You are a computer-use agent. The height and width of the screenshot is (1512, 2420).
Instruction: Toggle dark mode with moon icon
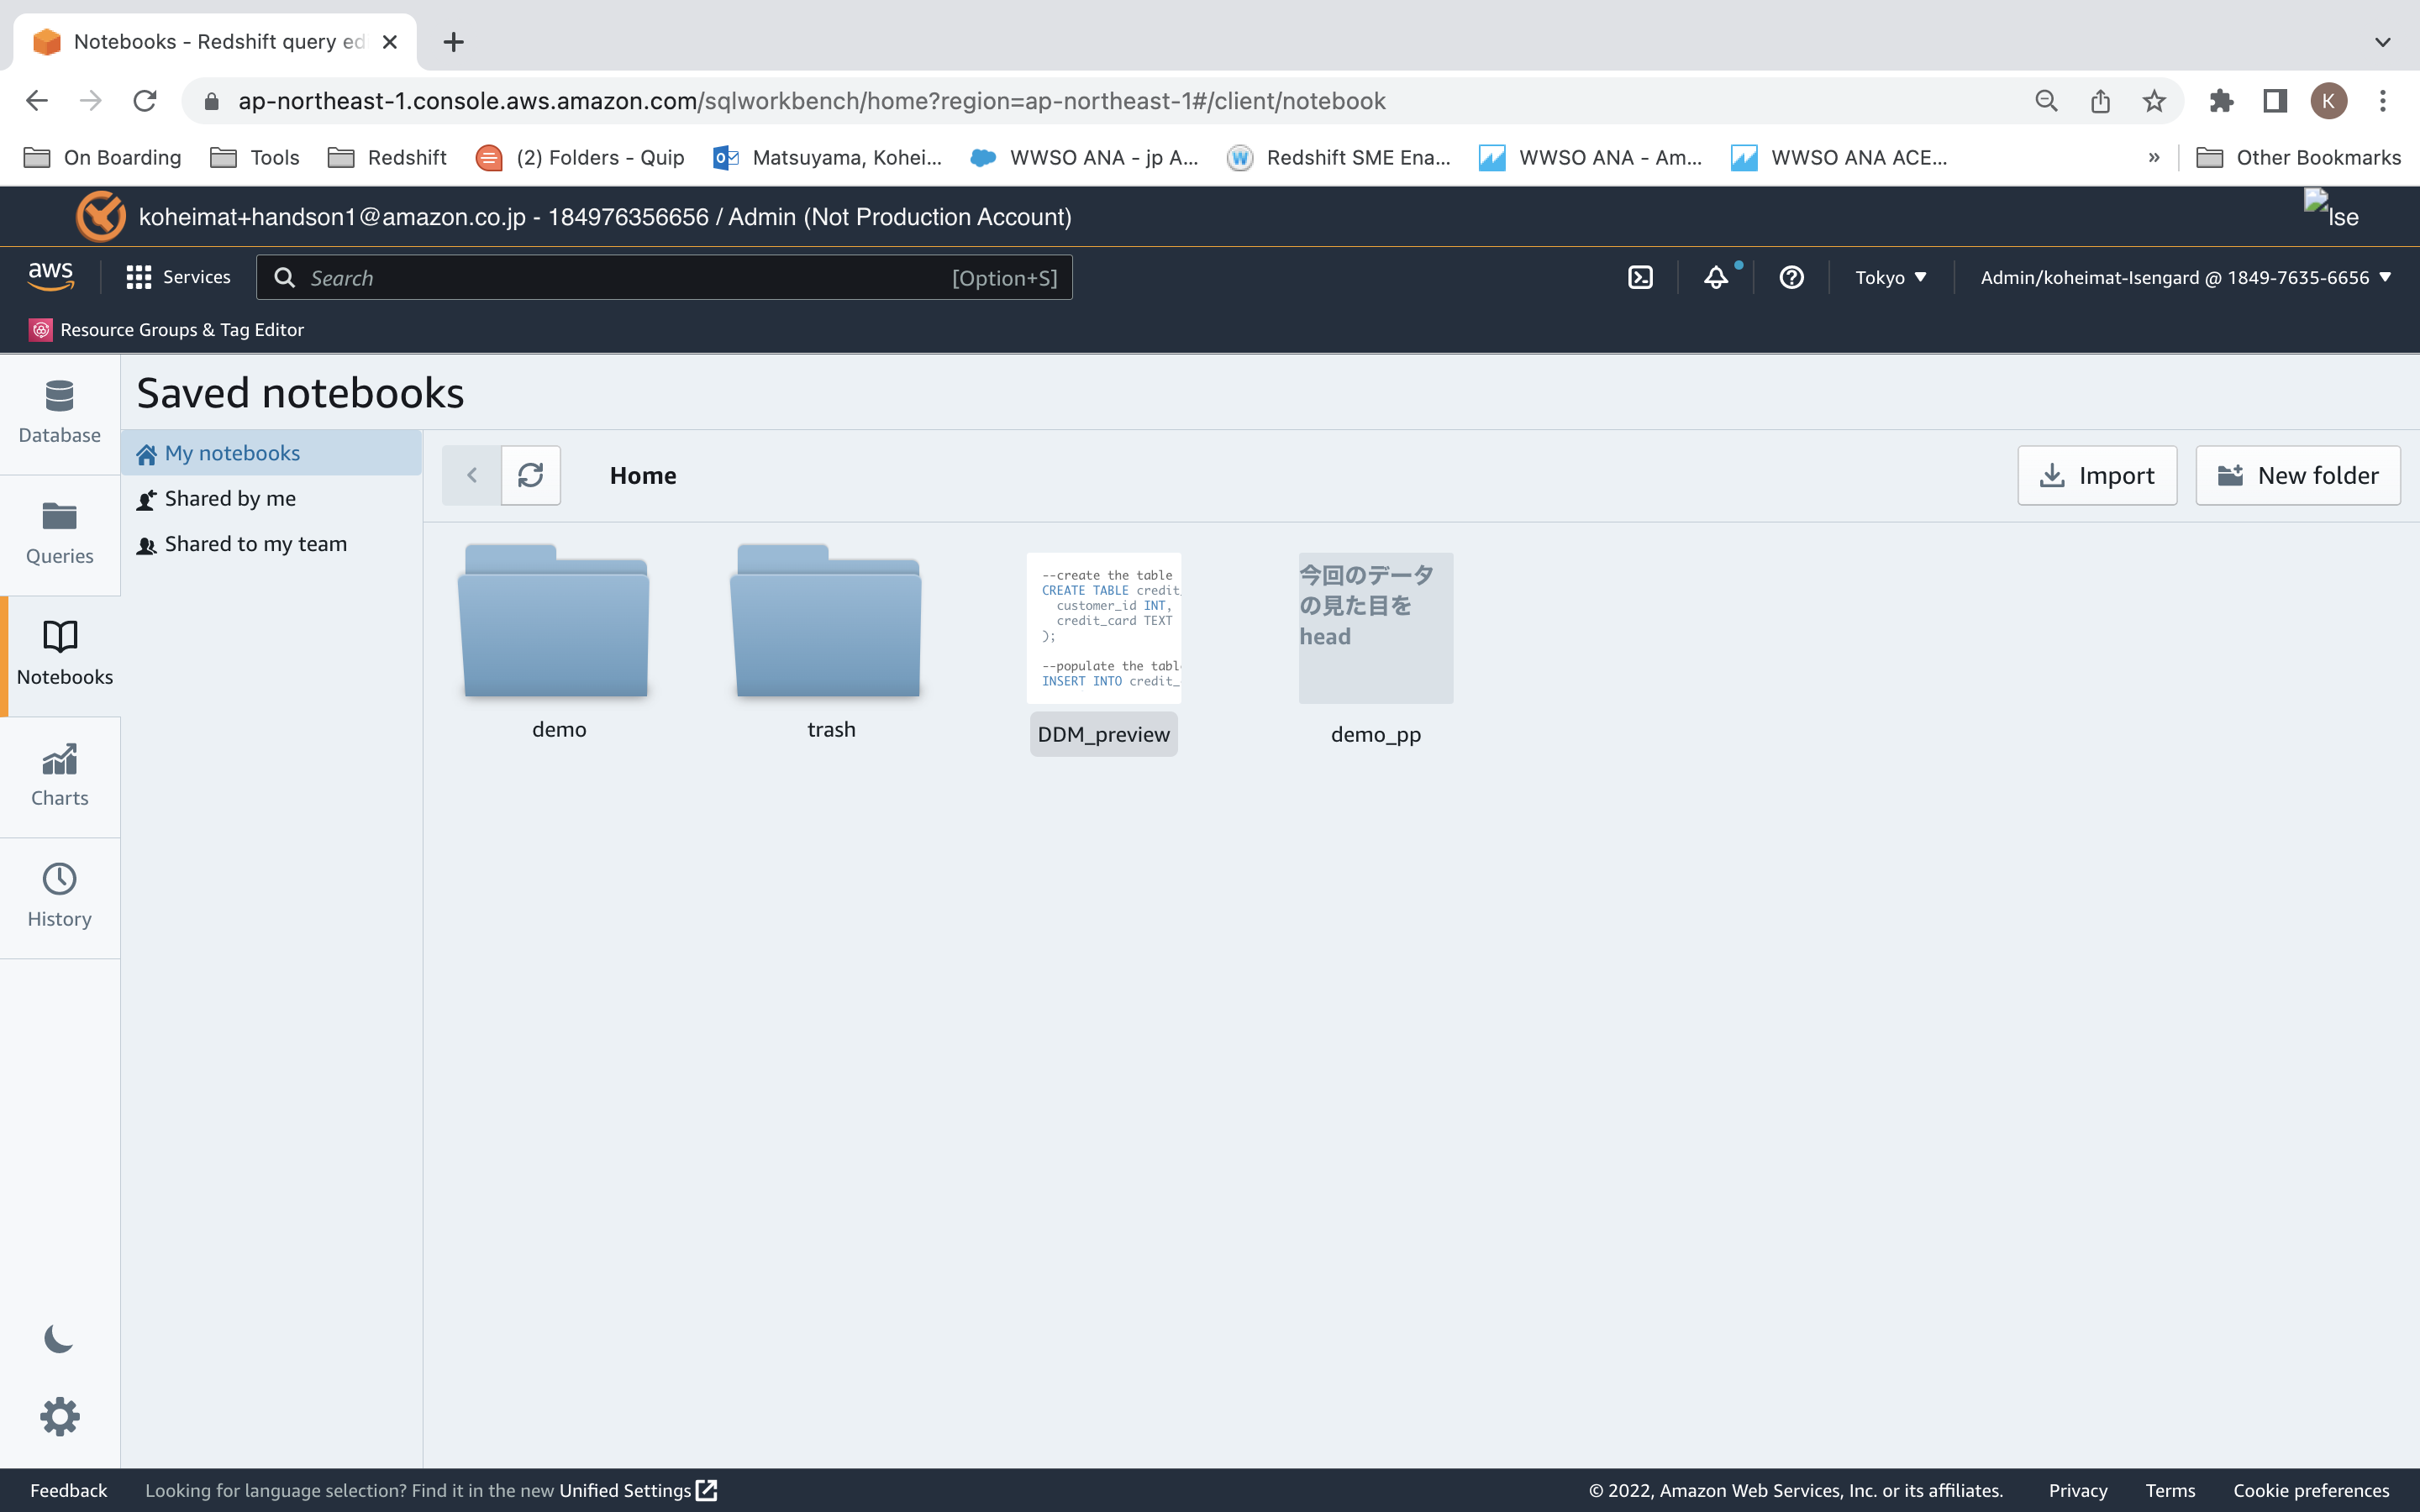59,1338
